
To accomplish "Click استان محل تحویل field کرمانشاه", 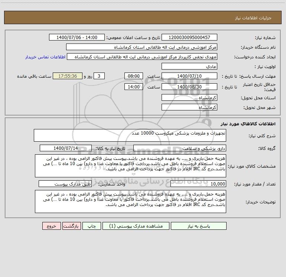I will point(189,97).
